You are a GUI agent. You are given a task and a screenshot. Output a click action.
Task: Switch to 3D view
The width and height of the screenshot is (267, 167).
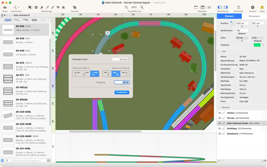click(209, 7)
